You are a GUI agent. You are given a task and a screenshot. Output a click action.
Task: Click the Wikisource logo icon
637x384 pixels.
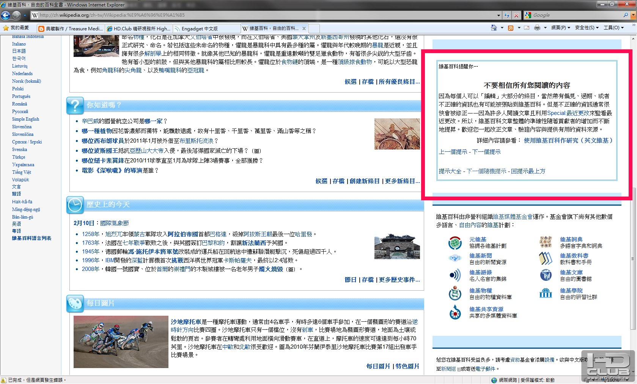click(x=546, y=275)
